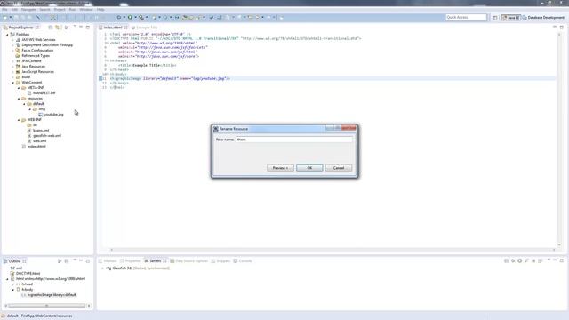
Task: Open the Project menu
Action: 60,10
